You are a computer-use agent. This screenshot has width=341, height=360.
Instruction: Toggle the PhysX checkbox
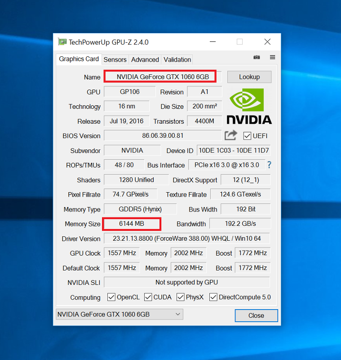[x=180, y=297]
